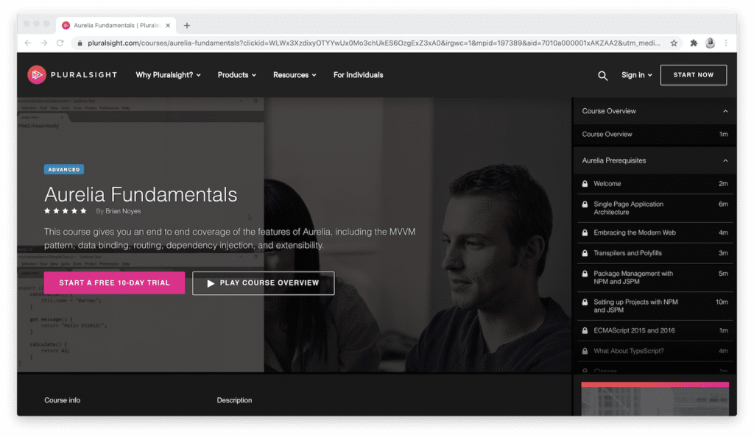Select Single Page Application Architecture lesson
Viewport: 754px width, 437px height.
(628, 208)
